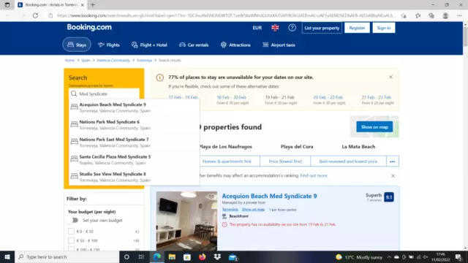Open File Explorer from taskbar

172,256
